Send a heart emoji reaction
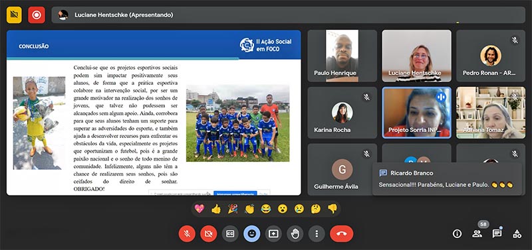This screenshot has width=532, height=250. [x=199, y=209]
